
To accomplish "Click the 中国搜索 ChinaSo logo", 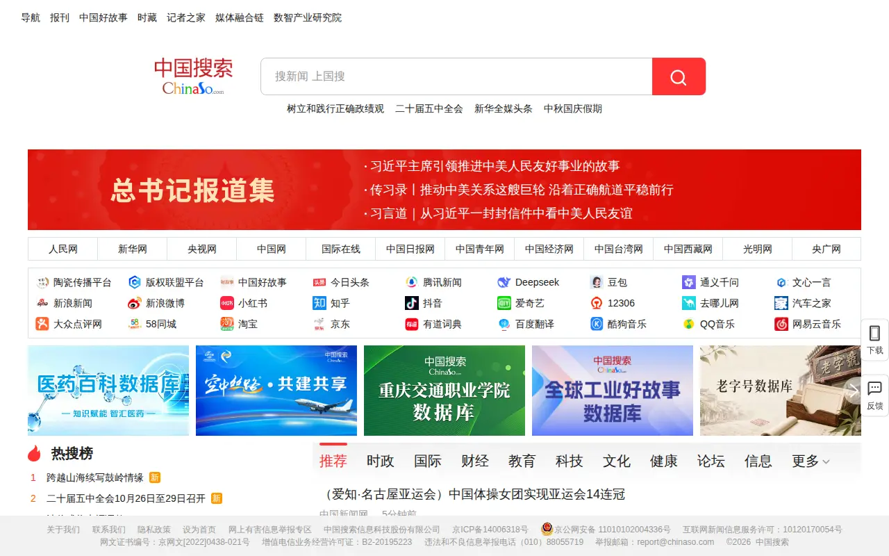I will click(193, 76).
